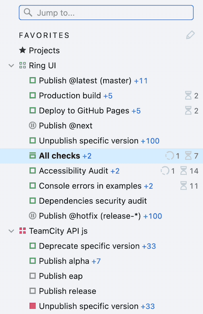Click the red TeamCity API js project icon
The image size is (203, 314).
pos(23,231)
